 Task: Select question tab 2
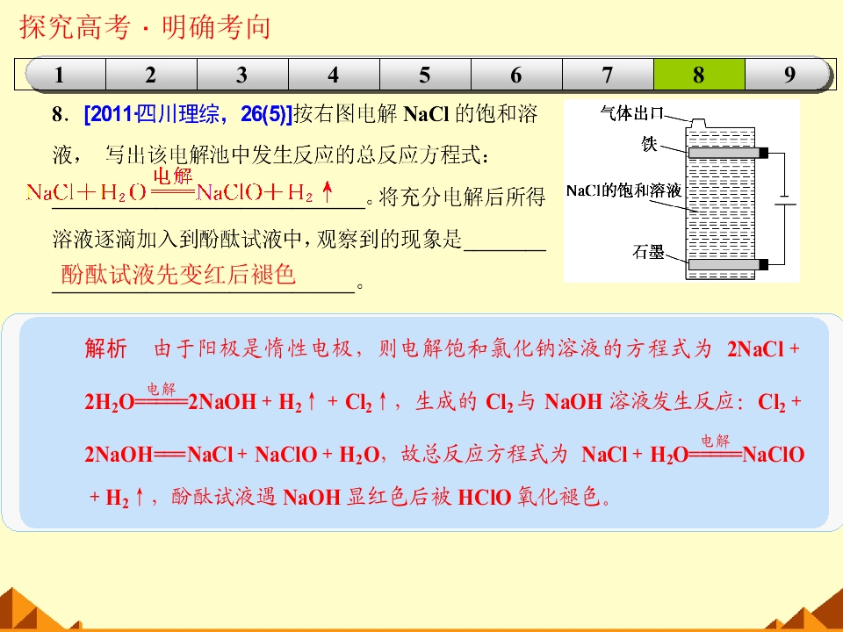point(152,74)
